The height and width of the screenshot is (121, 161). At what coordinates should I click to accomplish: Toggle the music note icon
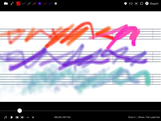[x=5, y=117]
